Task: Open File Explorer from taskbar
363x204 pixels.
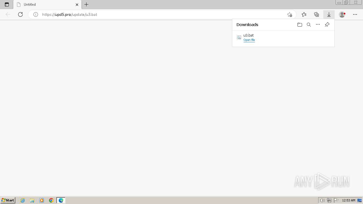Action: (x=32, y=200)
